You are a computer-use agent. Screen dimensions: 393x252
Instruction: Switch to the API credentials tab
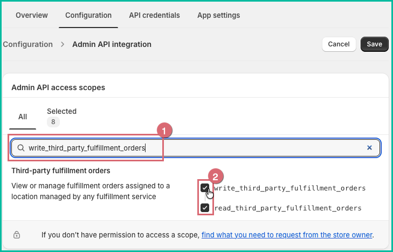[154, 15]
